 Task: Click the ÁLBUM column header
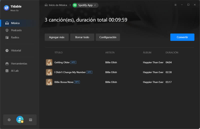(x=147, y=52)
